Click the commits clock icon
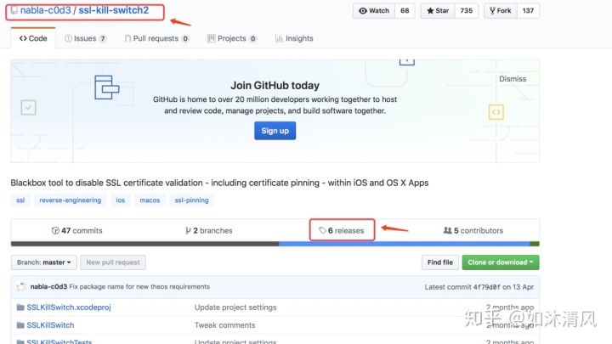 [x=55, y=230]
